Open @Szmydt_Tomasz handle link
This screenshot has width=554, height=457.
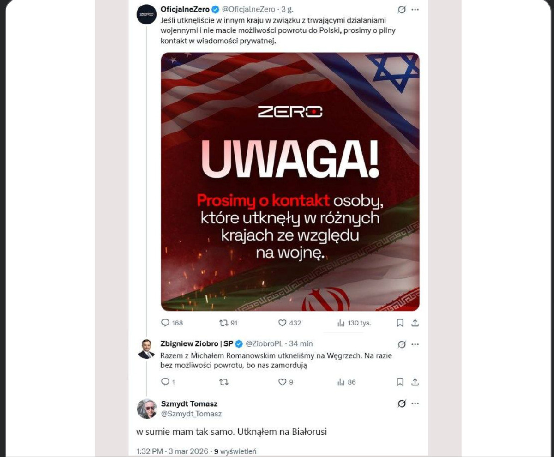(x=191, y=414)
